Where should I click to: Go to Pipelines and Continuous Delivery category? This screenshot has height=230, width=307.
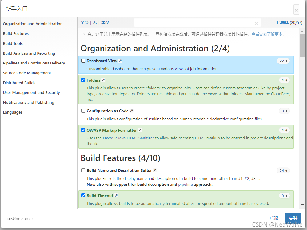[34, 63]
